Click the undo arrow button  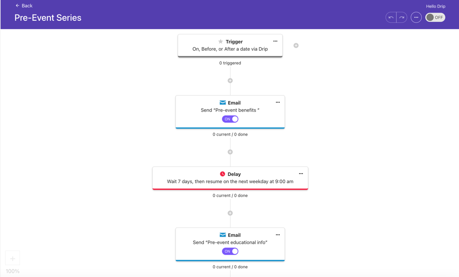tap(391, 18)
